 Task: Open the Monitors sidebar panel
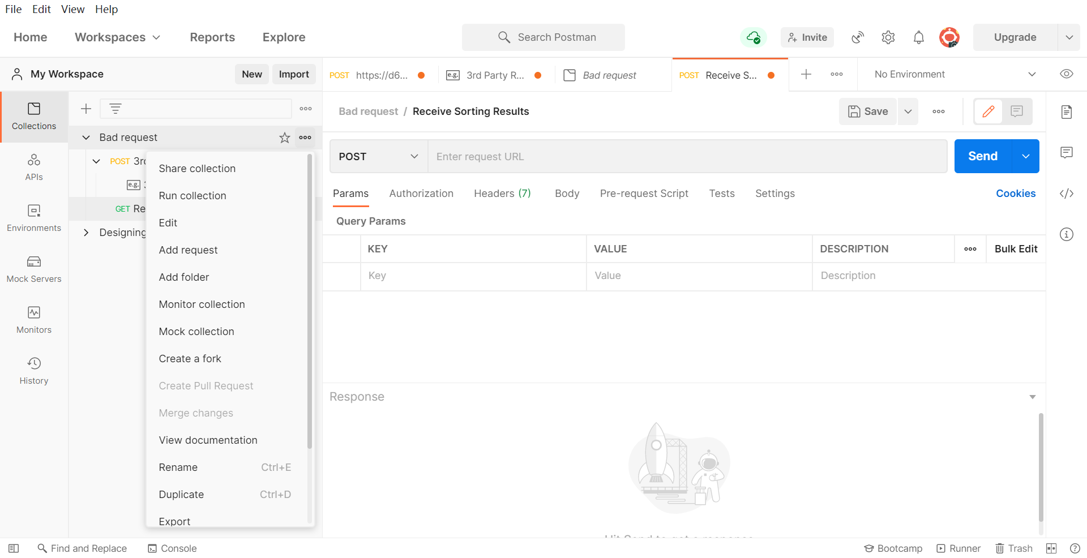(34, 320)
